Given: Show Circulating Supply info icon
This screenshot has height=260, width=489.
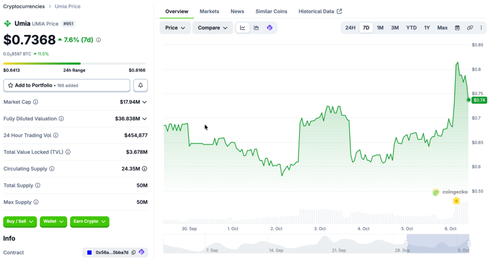Looking at the screenshot, I should [52, 169].
